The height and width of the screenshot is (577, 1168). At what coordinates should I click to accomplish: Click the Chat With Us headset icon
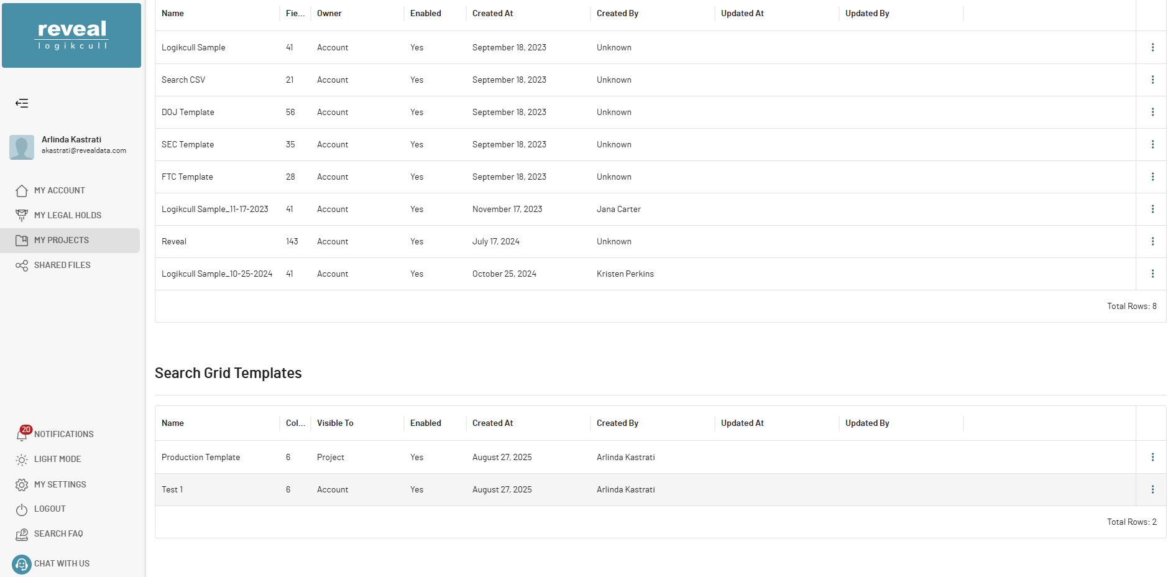coord(22,564)
